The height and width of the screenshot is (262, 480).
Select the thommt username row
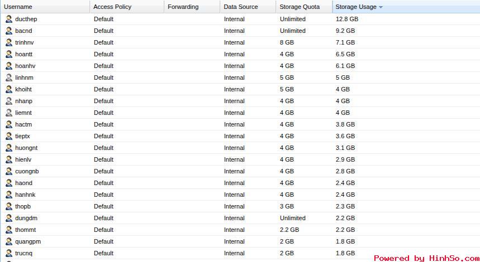point(26,230)
